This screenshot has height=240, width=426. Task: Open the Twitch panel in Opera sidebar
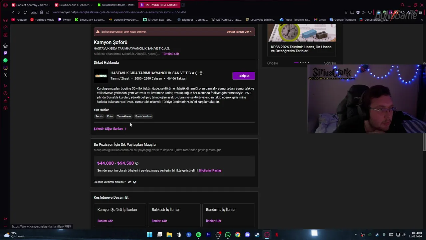(x=5, y=53)
